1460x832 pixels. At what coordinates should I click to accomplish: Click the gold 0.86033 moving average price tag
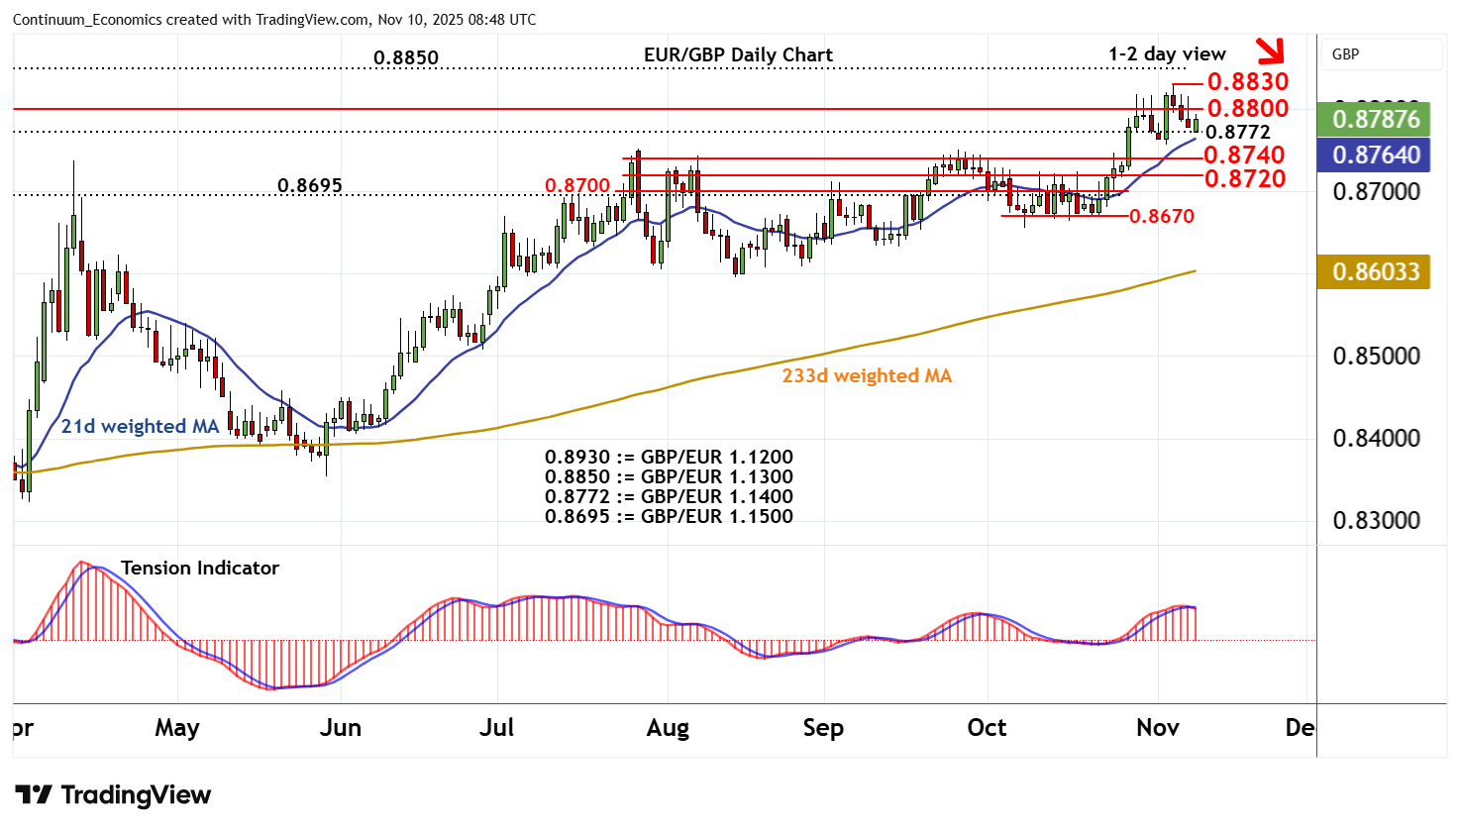[x=1375, y=271]
